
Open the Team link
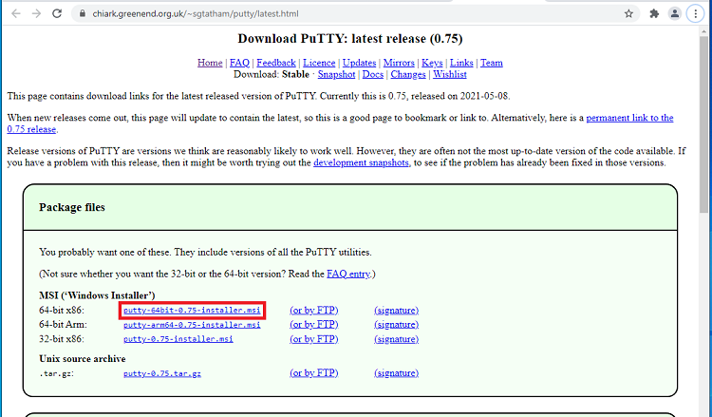492,63
